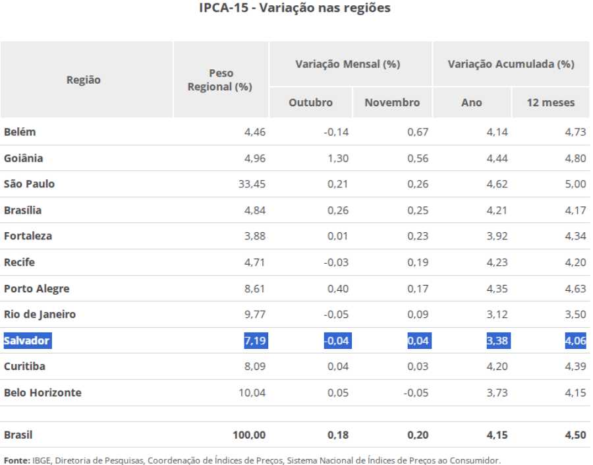Click the 'Variação Acumulada (%)' header cell

click(x=511, y=64)
